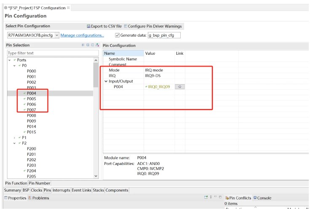Select pin P006 in the tree
This screenshot has height=213, width=313.
click(32, 104)
